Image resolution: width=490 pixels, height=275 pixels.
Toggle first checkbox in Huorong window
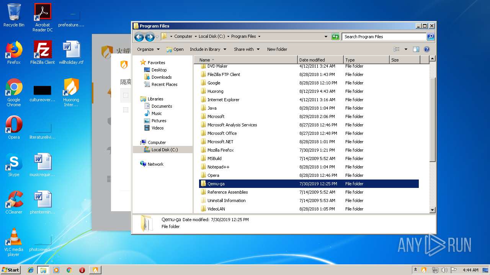click(x=126, y=95)
